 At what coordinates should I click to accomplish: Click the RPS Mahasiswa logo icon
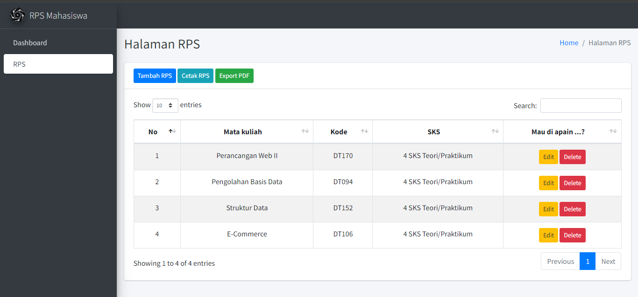tap(18, 15)
